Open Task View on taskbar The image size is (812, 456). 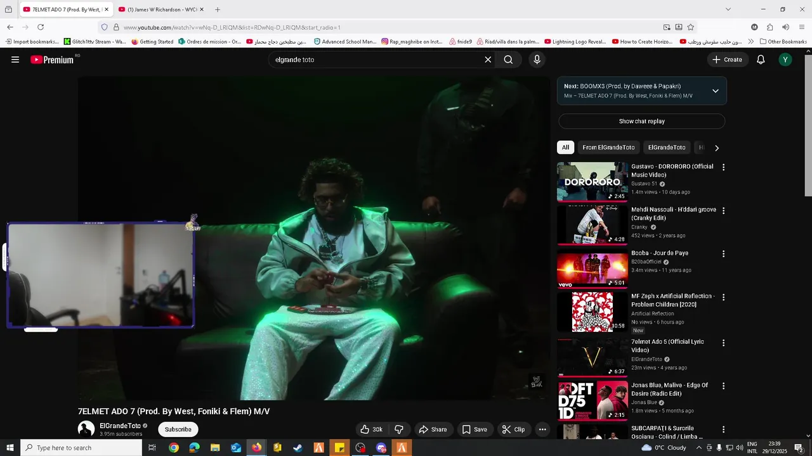pos(152,448)
